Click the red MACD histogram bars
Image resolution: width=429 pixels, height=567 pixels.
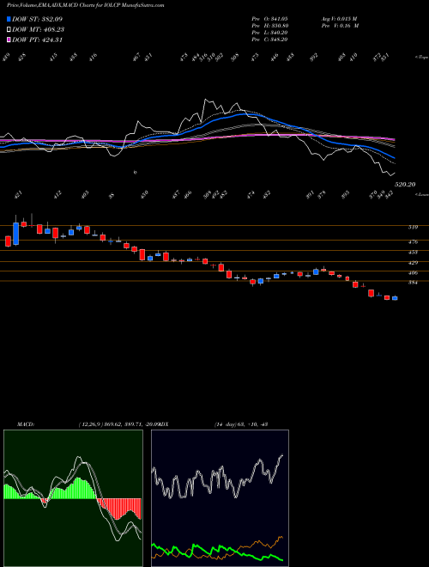point(119,508)
